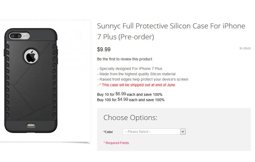Click the "In stock" availability label
This screenshot has height=162, width=255.
point(245,48)
